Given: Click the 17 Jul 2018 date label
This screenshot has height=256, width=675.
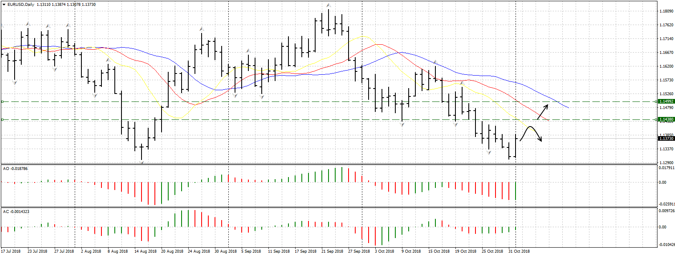Looking at the screenshot, I should [x=10, y=251].
